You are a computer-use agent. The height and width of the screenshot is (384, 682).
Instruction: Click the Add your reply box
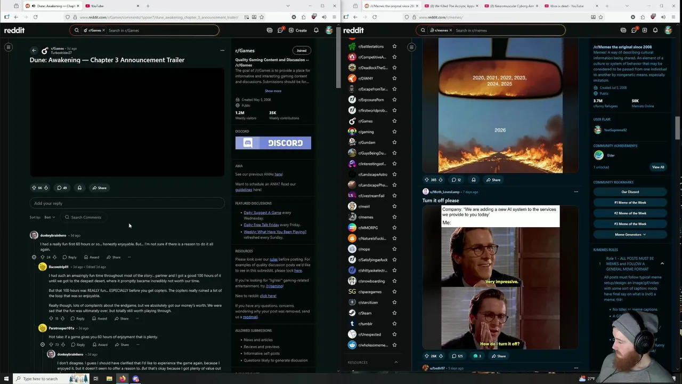click(127, 203)
